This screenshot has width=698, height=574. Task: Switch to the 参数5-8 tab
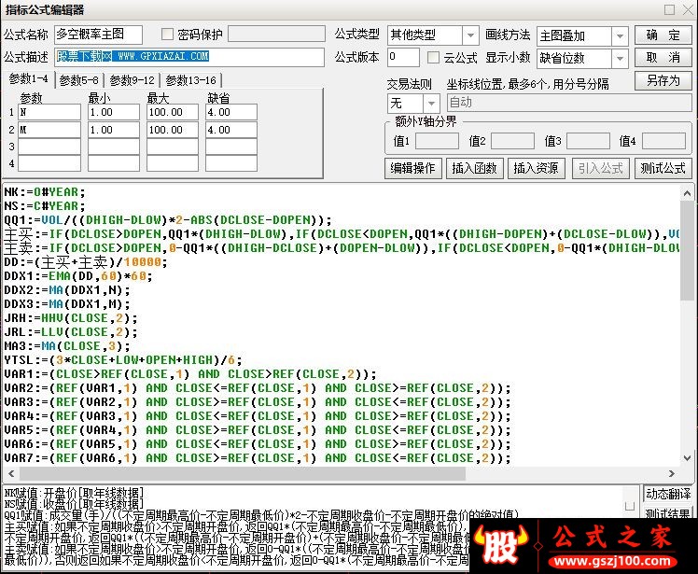pos(78,80)
